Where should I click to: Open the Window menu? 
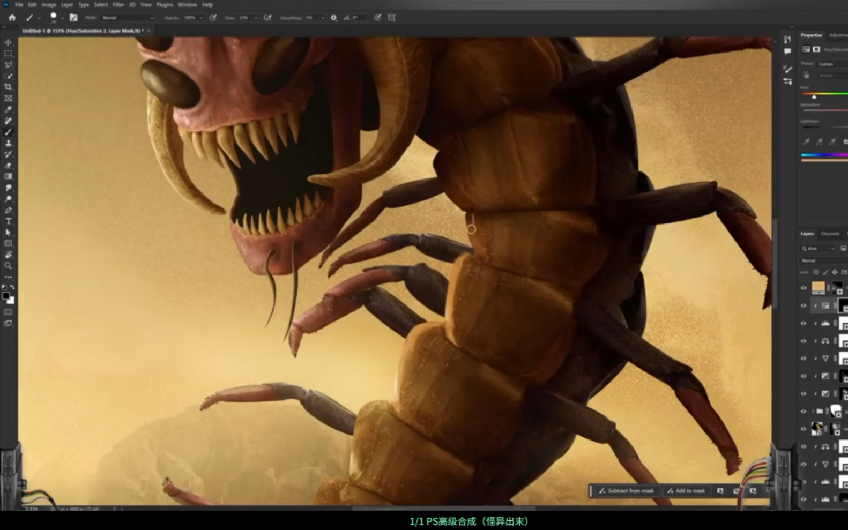coord(187,5)
